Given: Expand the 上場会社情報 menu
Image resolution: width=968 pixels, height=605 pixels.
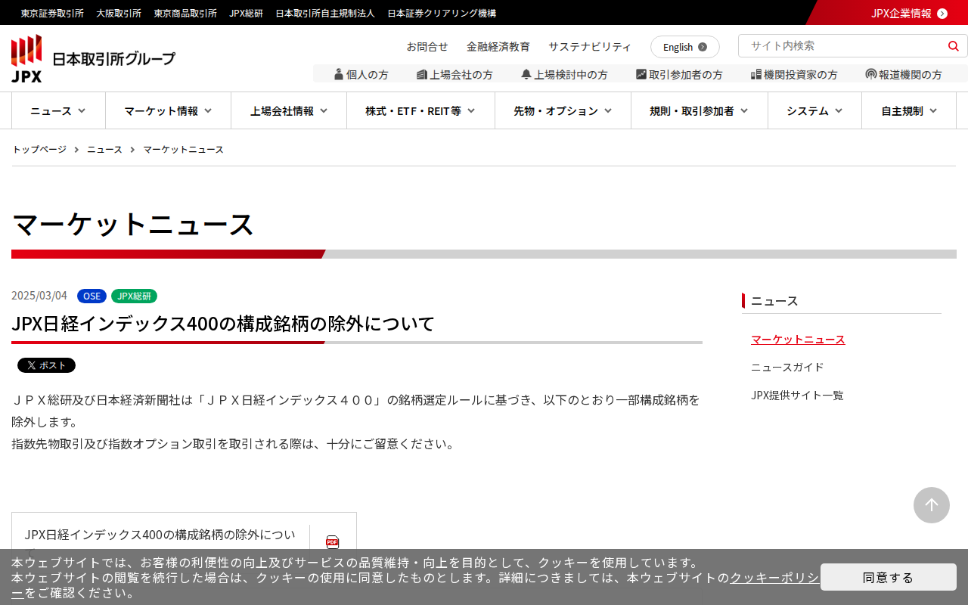Looking at the screenshot, I should [x=289, y=110].
